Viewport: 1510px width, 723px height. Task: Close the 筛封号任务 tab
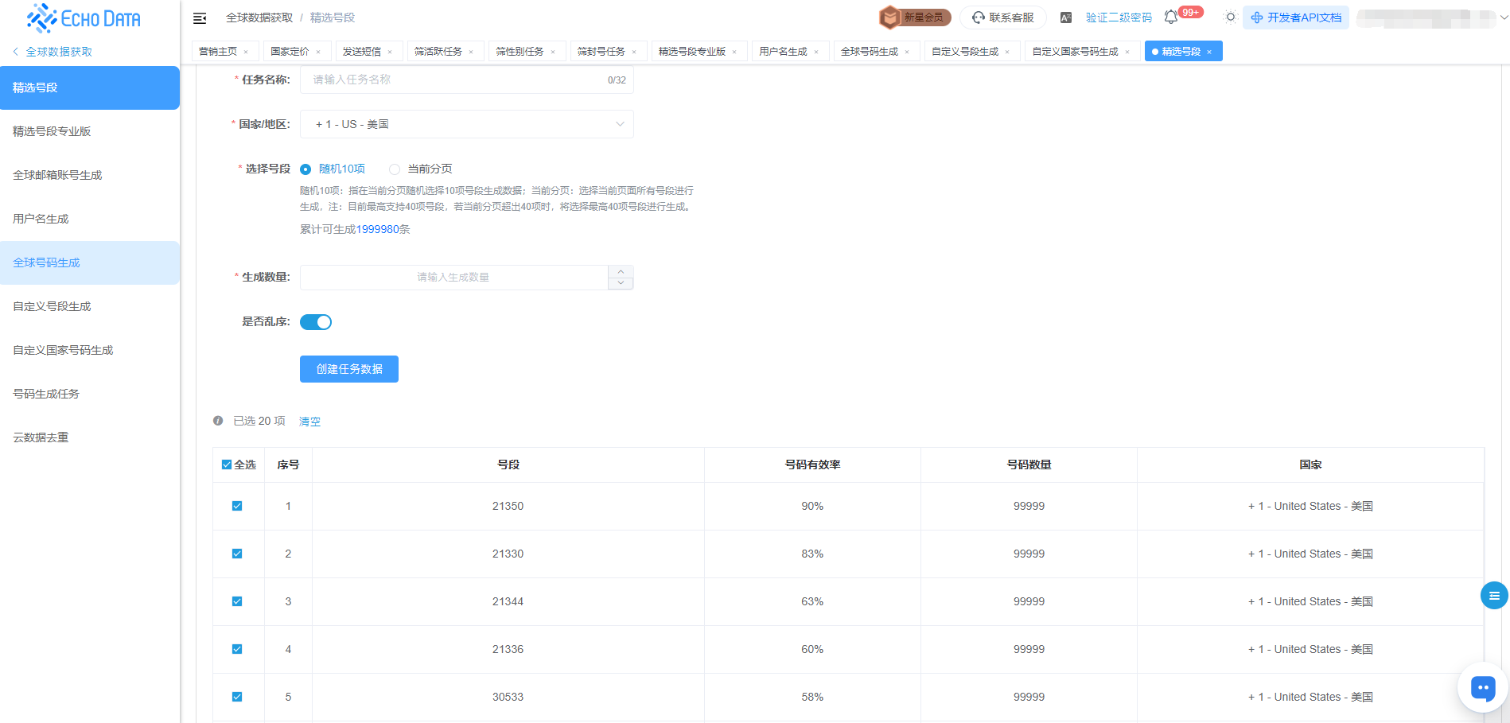point(634,52)
